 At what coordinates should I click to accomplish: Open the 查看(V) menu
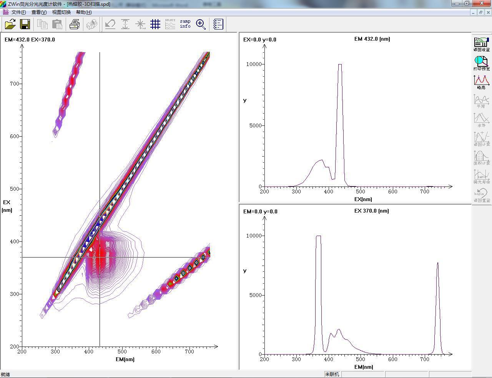[x=39, y=12]
